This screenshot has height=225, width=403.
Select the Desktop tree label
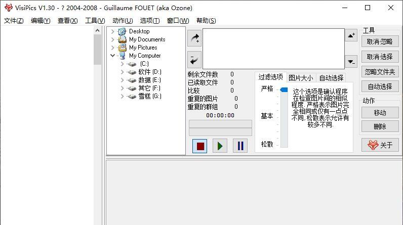(139, 31)
